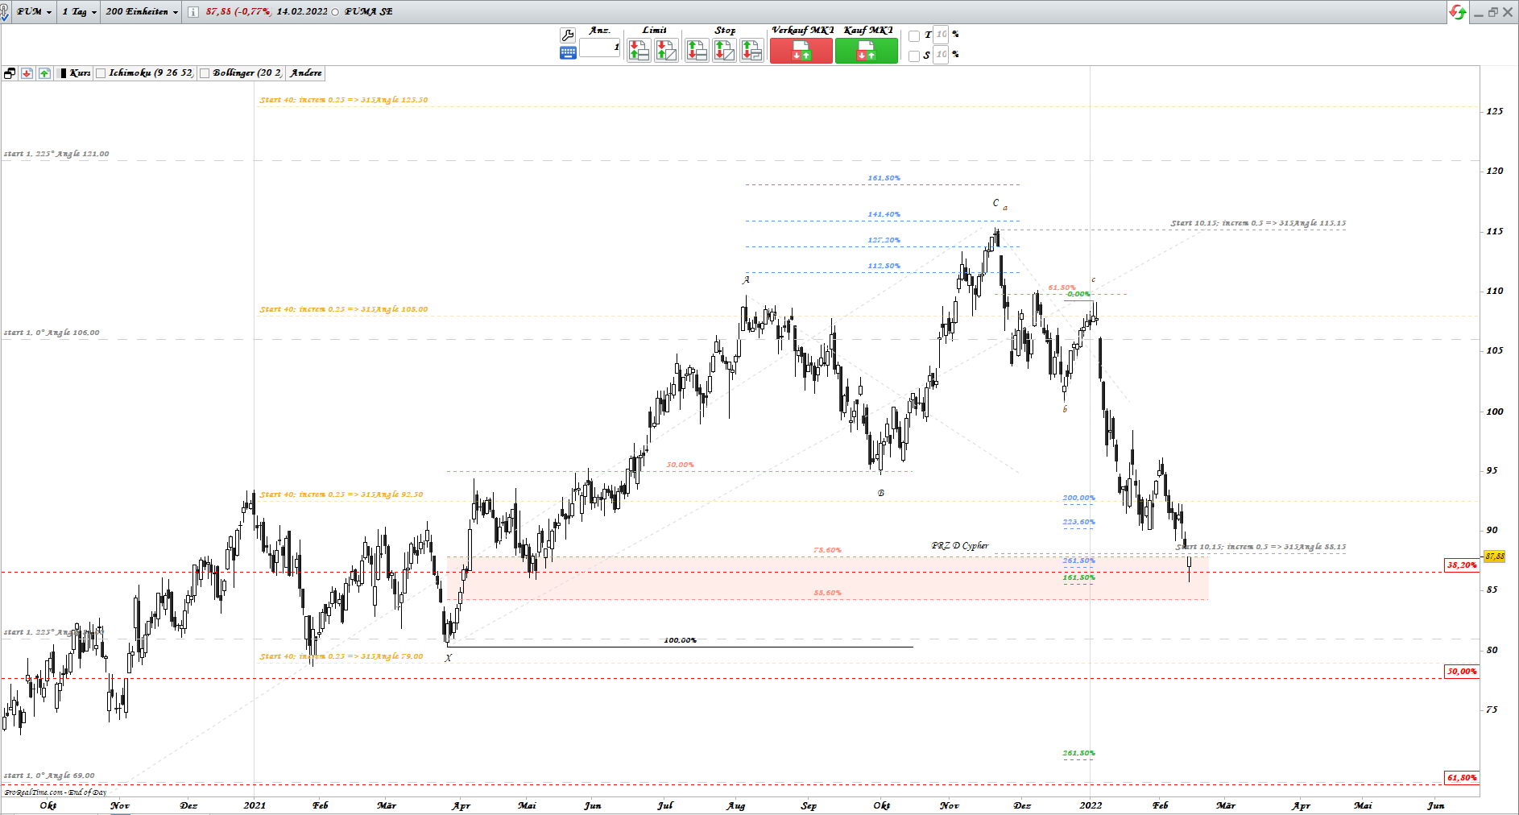Select the blue keyboard order-entry icon
1519x815 pixels.
point(568,52)
